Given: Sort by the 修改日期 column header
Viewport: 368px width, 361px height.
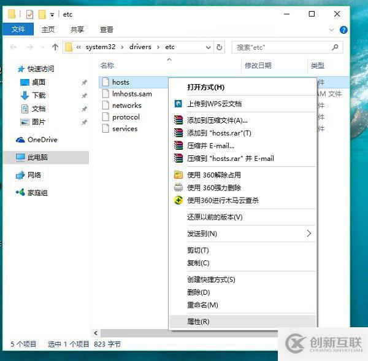Looking at the screenshot, I should pyautogui.click(x=258, y=66).
